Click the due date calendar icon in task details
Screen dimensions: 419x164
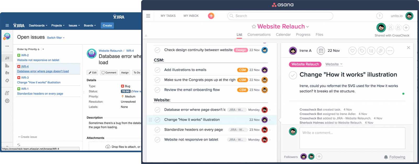point(321,50)
